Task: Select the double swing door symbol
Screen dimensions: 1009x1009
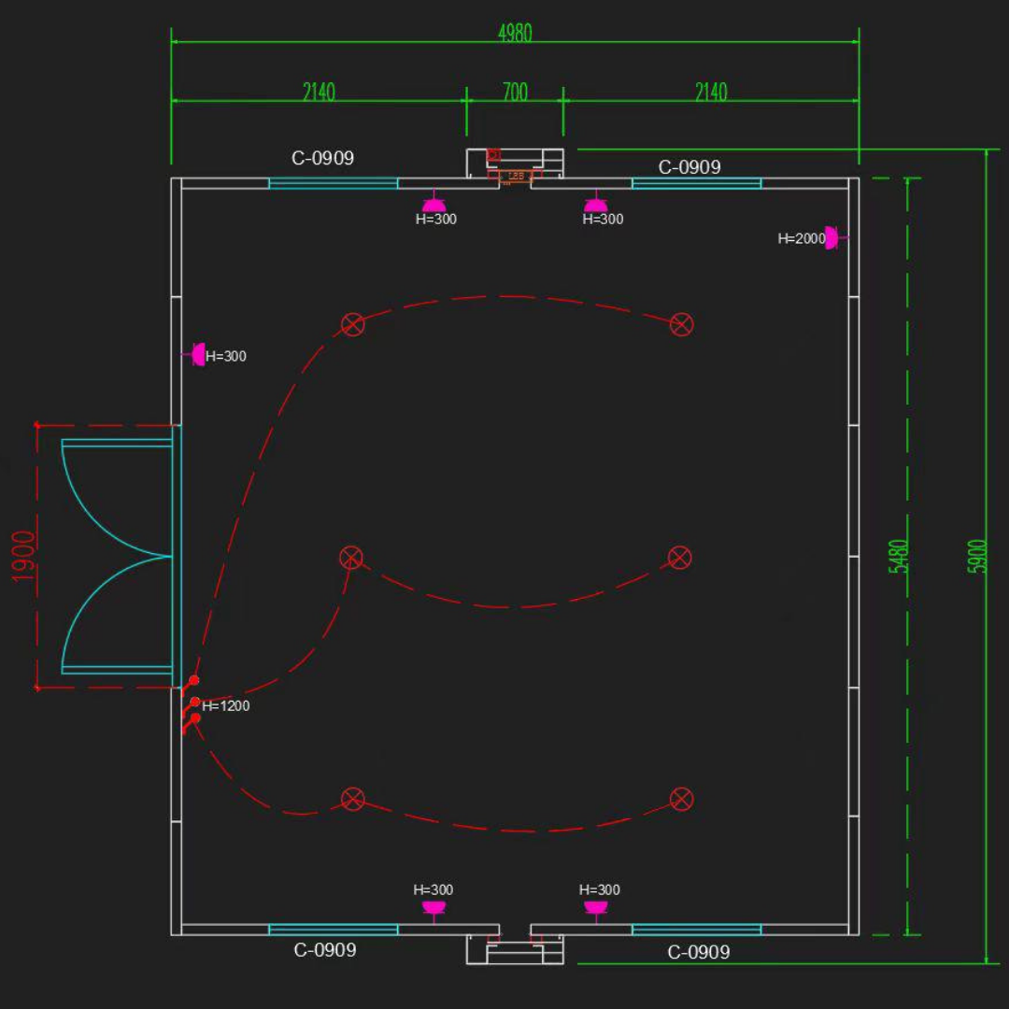Action: pos(117,557)
